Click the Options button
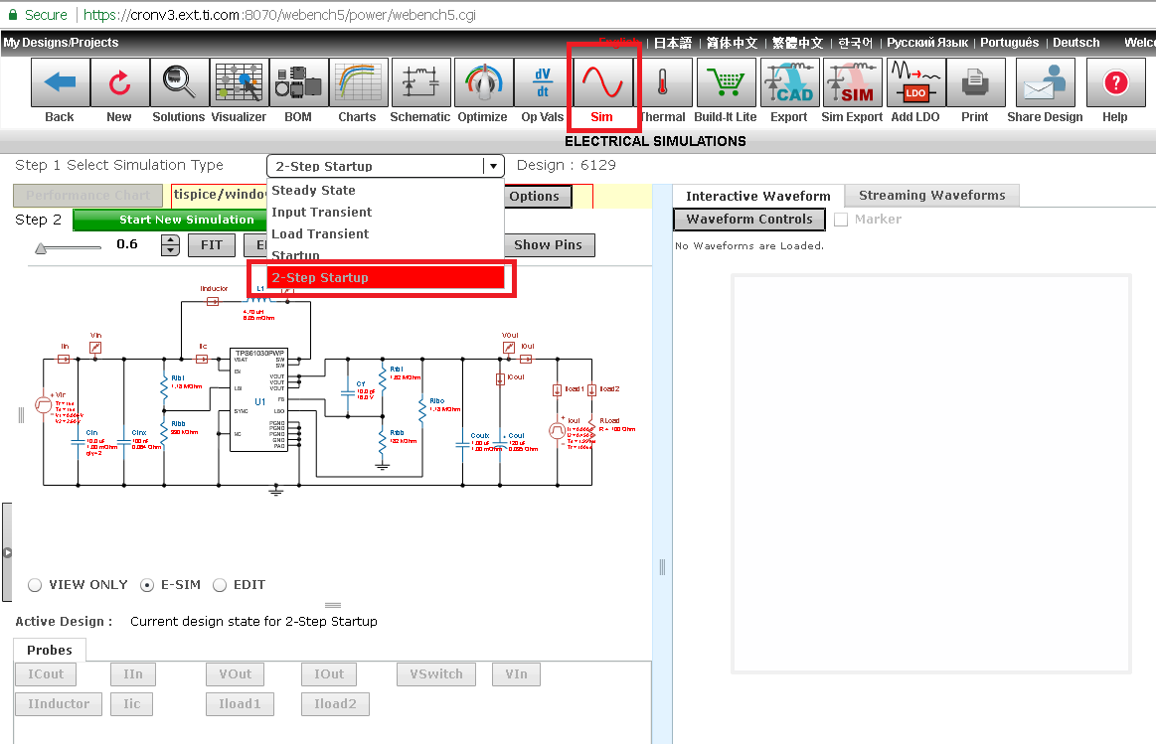1156x744 pixels. point(538,197)
